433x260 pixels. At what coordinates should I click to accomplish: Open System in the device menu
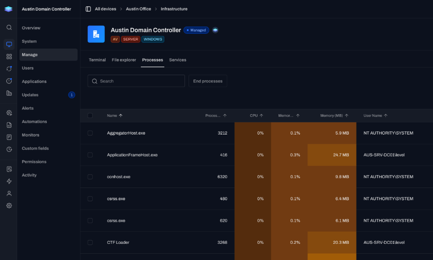(x=48, y=41)
